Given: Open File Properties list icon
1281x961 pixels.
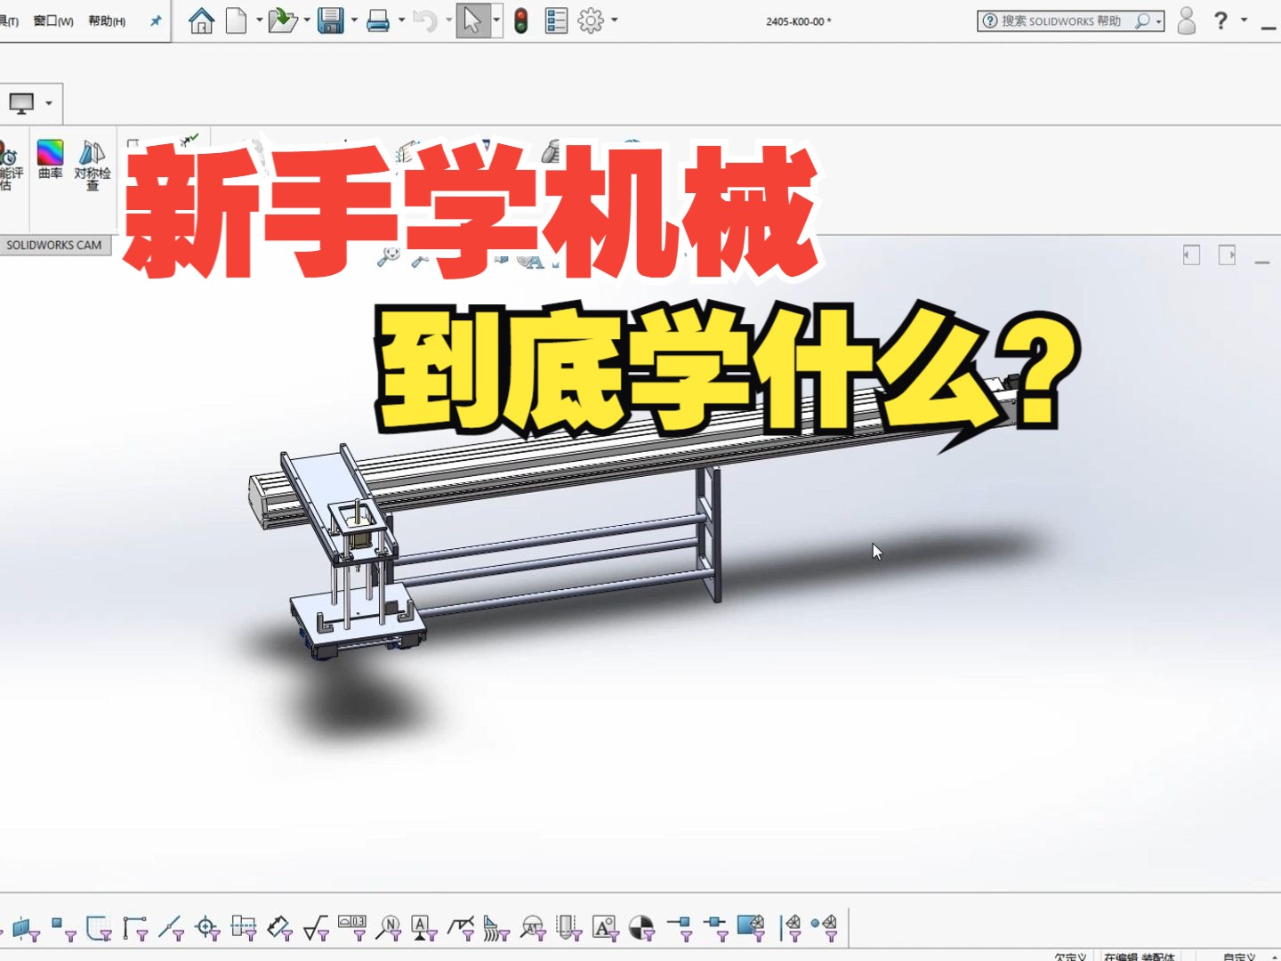Looking at the screenshot, I should (556, 20).
